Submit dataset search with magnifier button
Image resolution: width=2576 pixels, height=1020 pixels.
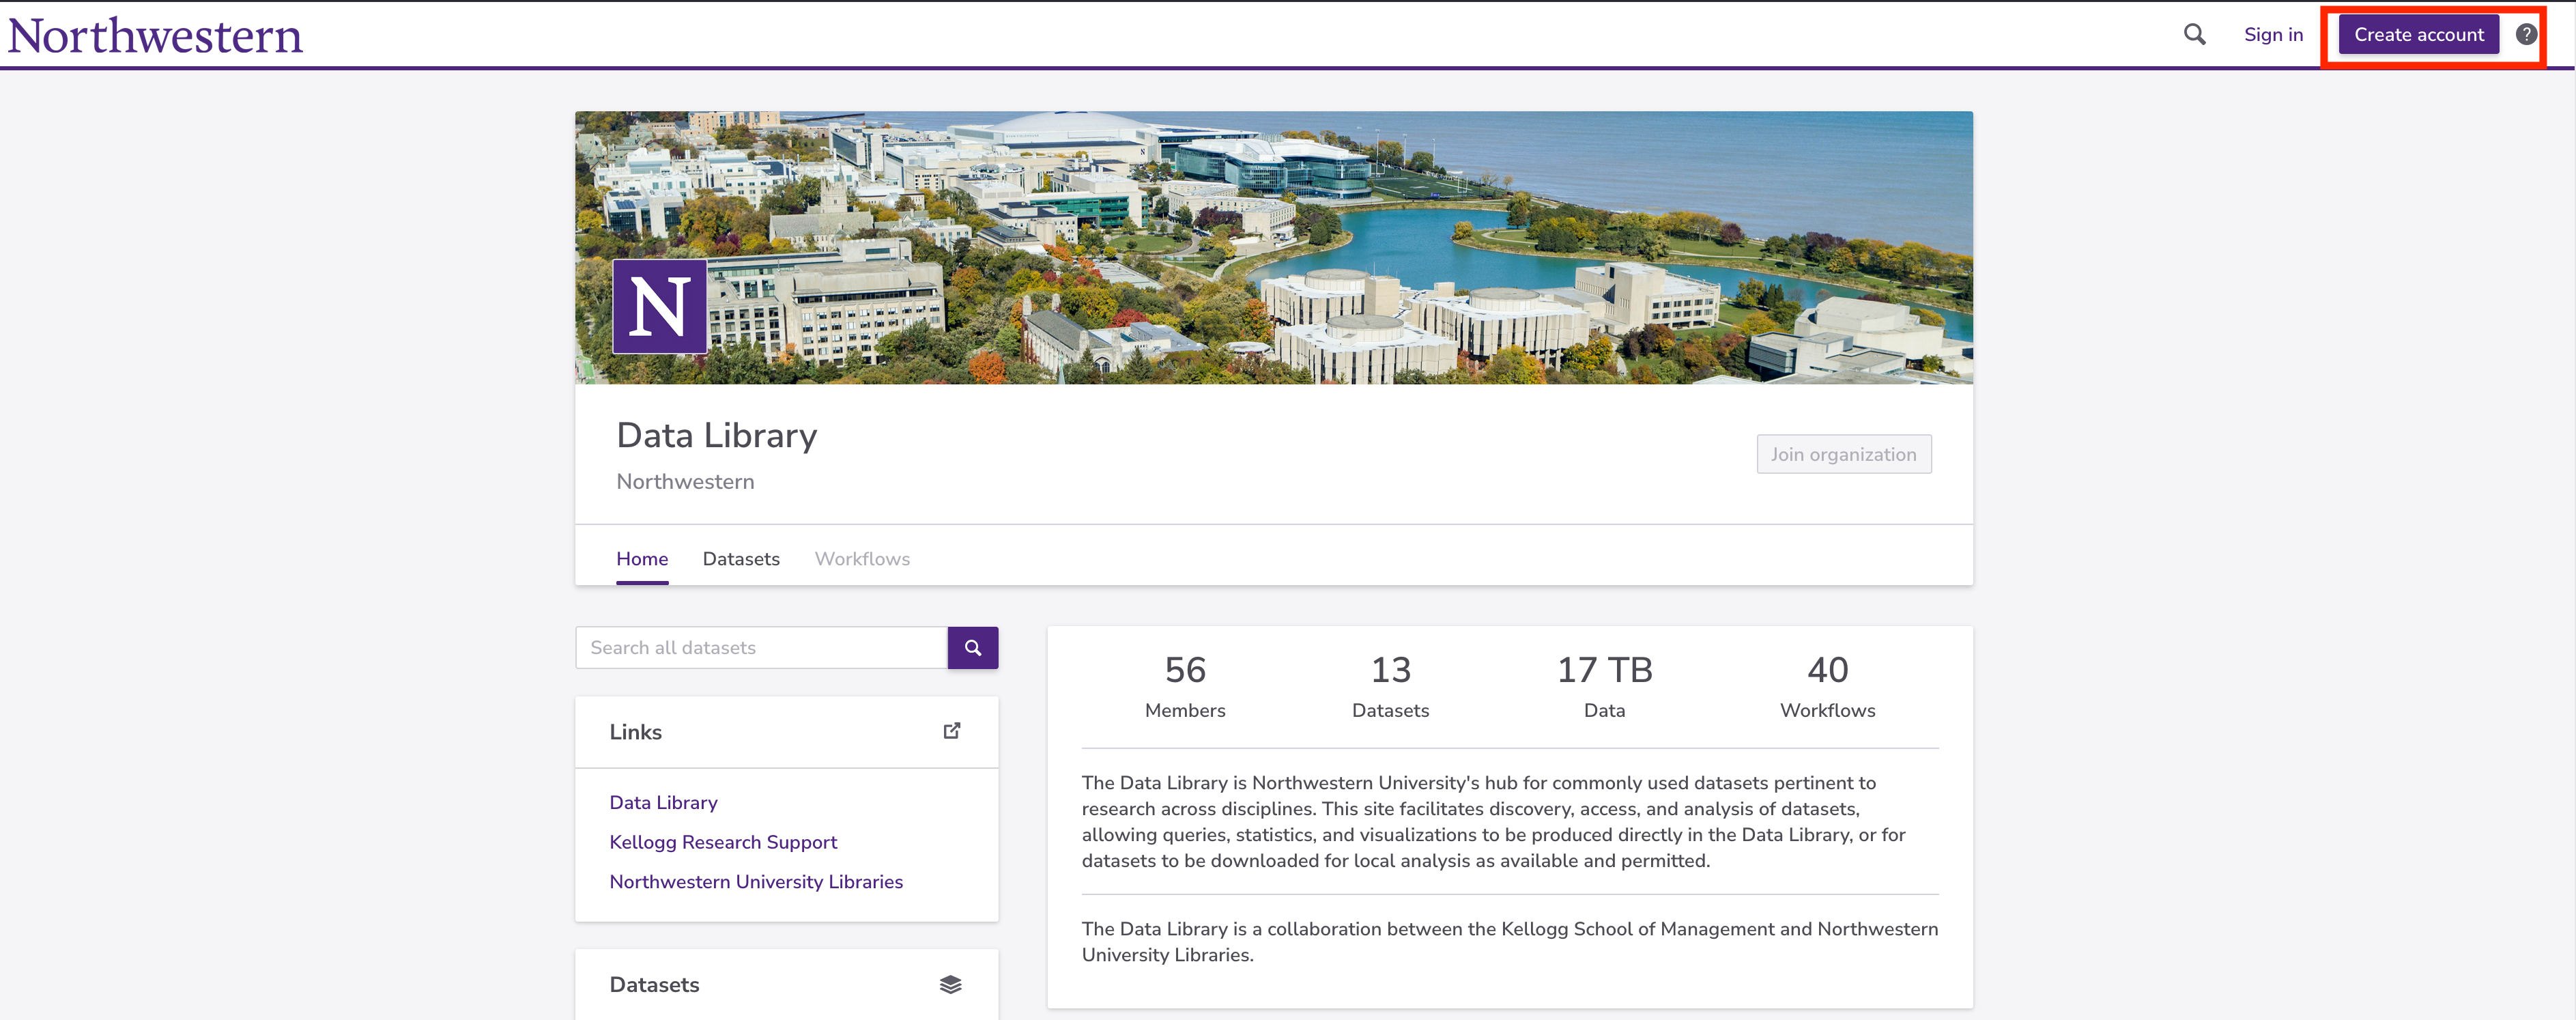point(973,648)
